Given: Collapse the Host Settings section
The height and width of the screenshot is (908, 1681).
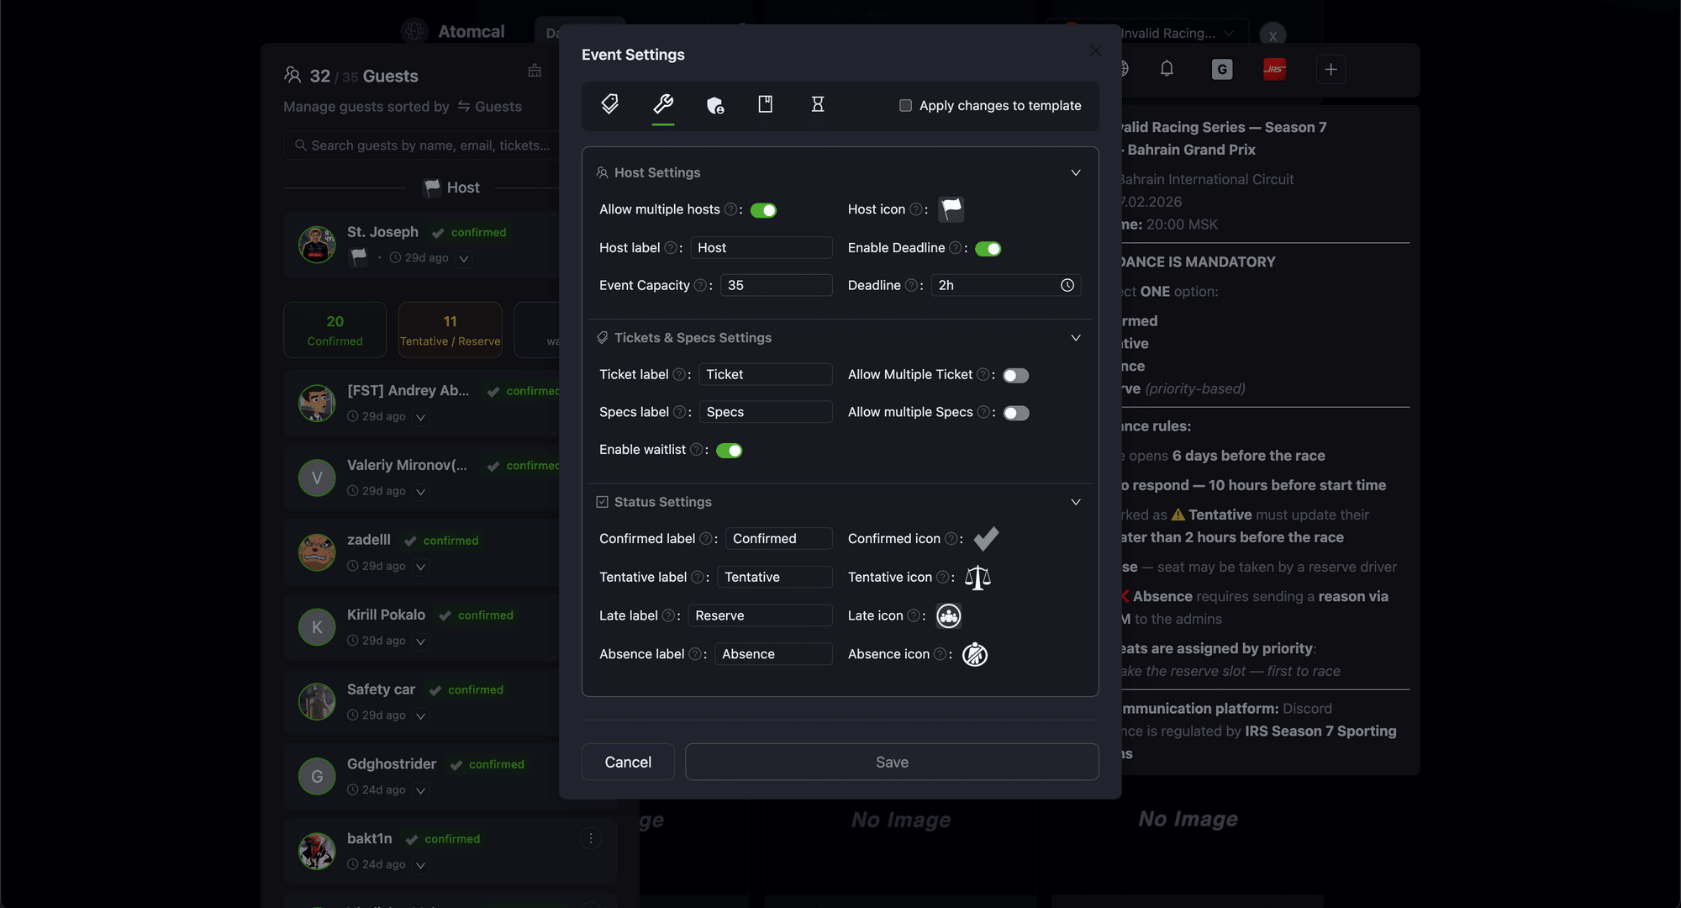Looking at the screenshot, I should (x=1075, y=173).
